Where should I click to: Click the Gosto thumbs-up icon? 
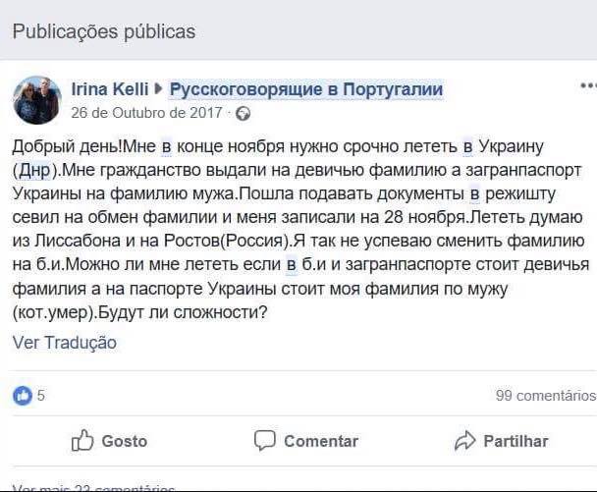coord(82,441)
